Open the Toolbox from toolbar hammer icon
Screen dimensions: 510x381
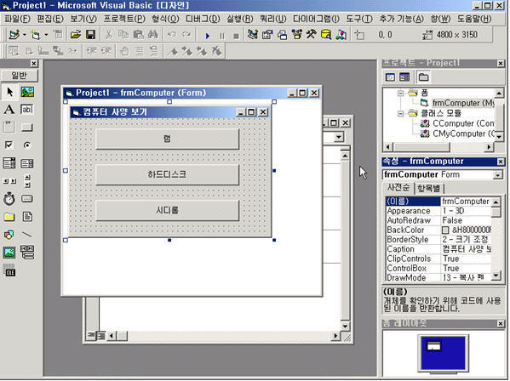[312, 34]
